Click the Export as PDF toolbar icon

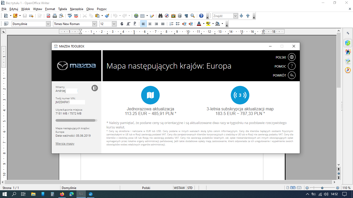tap(48, 16)
